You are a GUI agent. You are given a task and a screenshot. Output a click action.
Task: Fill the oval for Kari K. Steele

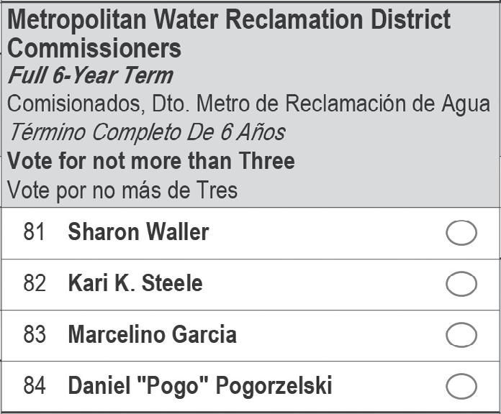tap(461, 284)
